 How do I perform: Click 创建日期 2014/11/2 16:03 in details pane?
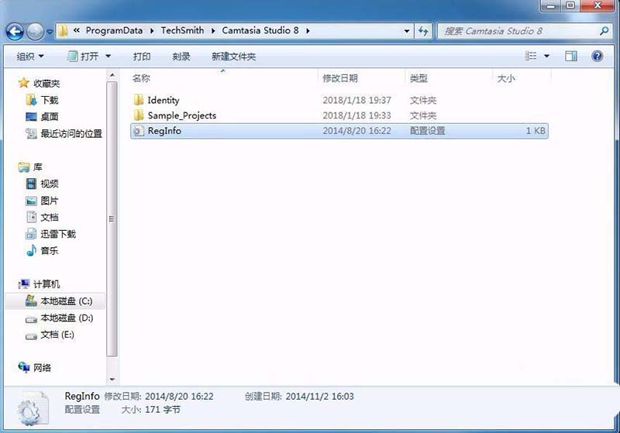[299, 397]
